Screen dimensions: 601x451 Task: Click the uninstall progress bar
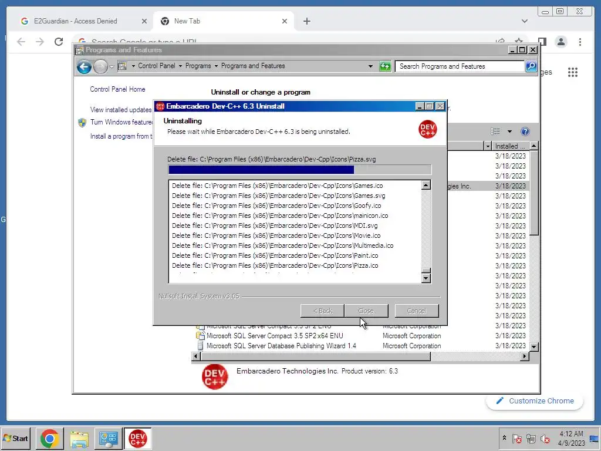click(x=300, y=170)
